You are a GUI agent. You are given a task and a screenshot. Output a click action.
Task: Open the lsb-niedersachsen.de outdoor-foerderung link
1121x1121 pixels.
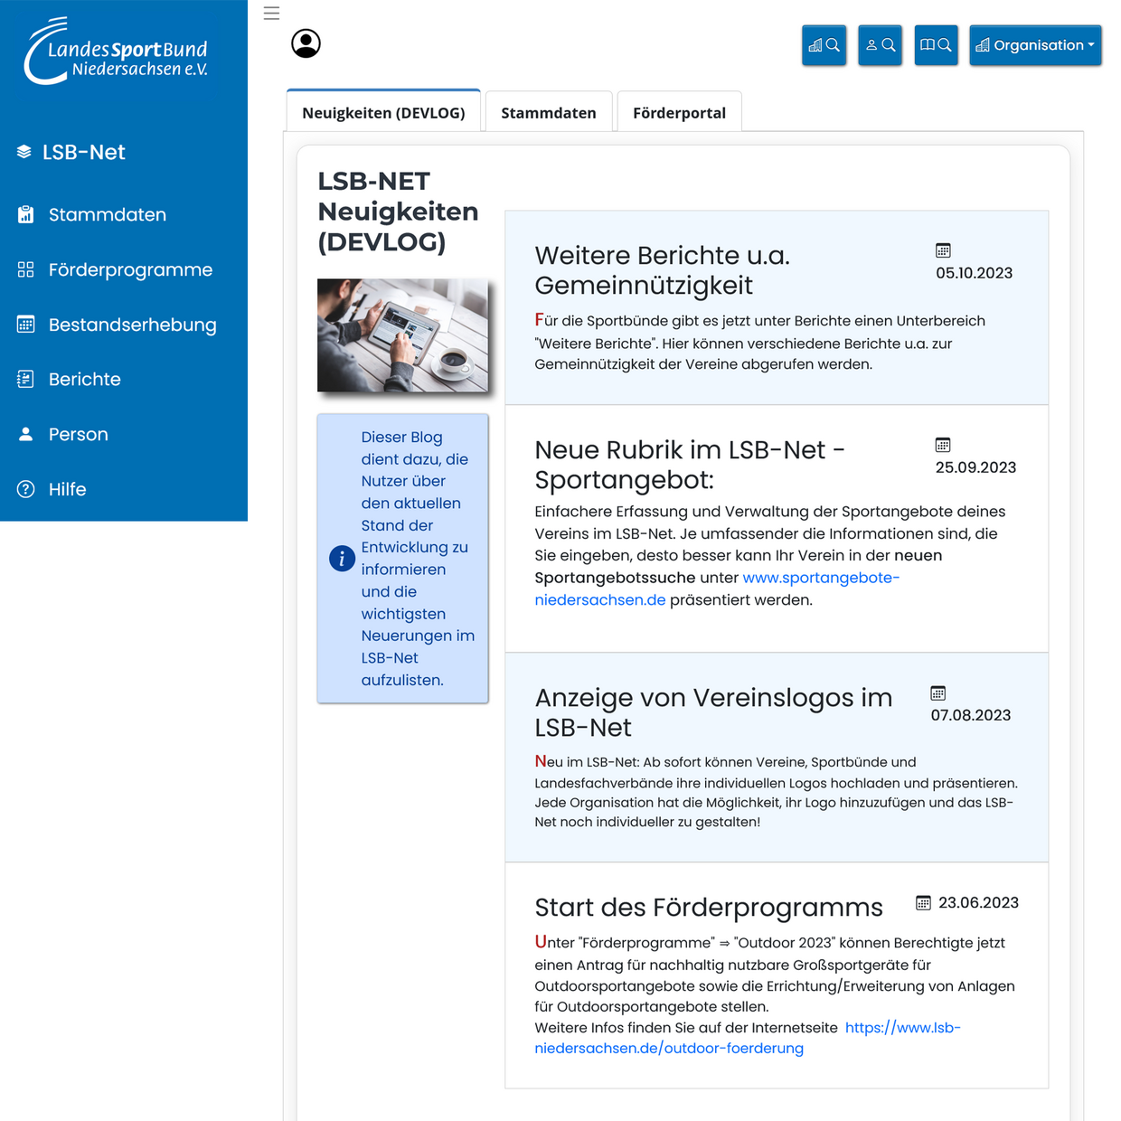[748, 1038]
